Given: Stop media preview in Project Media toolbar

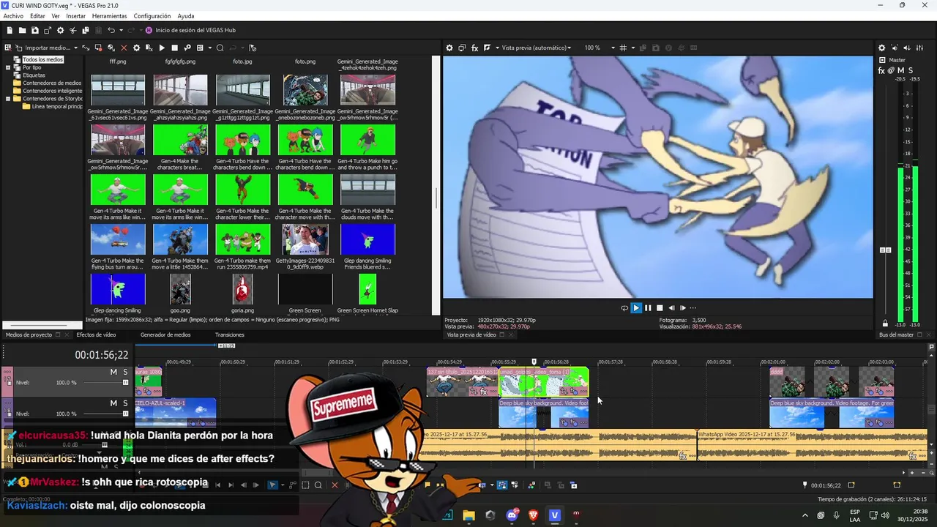Looking at the screenshot, I should (x=174, y=48).
